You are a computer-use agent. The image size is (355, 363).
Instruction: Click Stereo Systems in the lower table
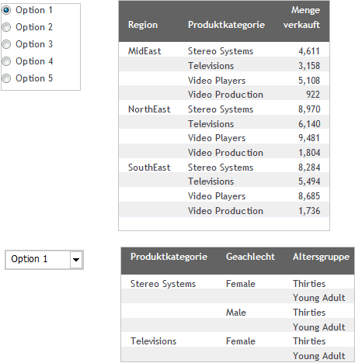pos(163,284)
